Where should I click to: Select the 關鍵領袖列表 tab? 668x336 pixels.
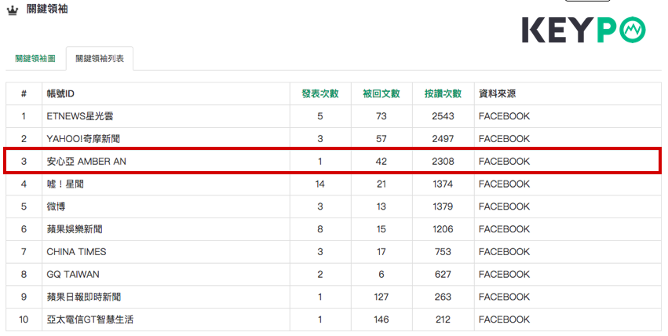pos(100,58)
